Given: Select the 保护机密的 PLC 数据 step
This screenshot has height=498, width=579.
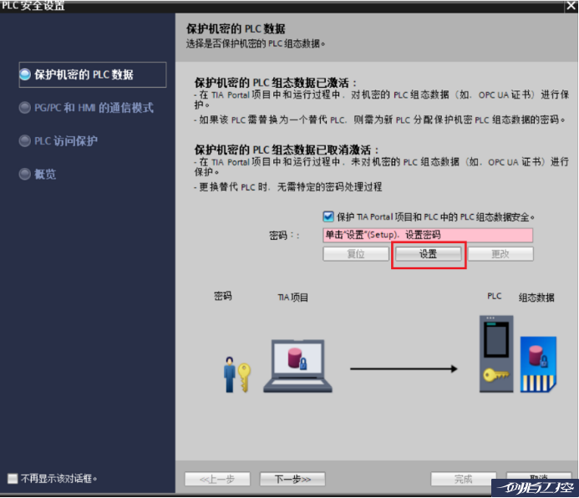Looking at the screenshot, I should [84, 74].
